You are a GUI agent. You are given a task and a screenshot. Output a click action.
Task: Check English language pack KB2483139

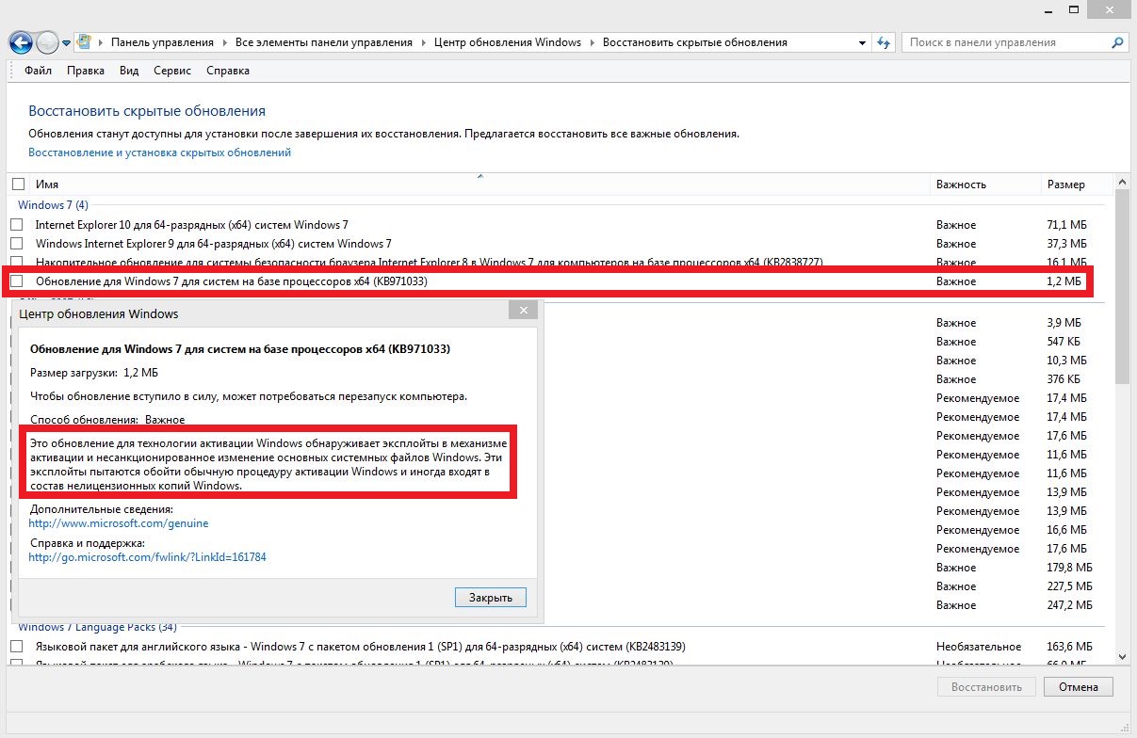point(17,647)
